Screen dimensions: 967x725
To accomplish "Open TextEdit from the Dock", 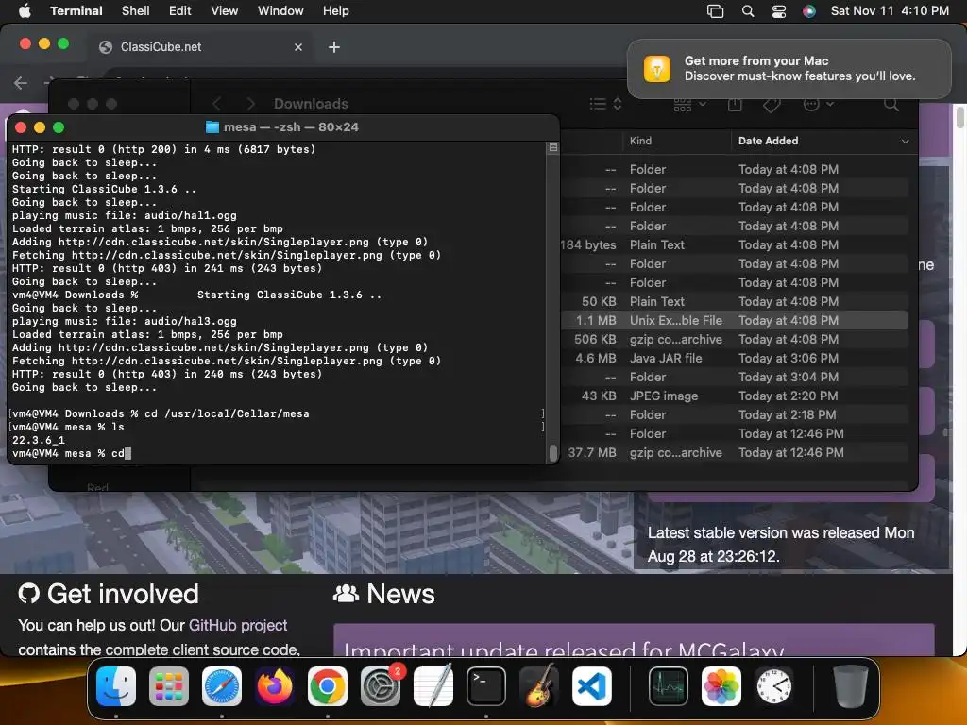I will [x=433, y=686].
